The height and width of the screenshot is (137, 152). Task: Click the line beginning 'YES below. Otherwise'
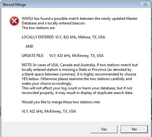pos(77,79)
